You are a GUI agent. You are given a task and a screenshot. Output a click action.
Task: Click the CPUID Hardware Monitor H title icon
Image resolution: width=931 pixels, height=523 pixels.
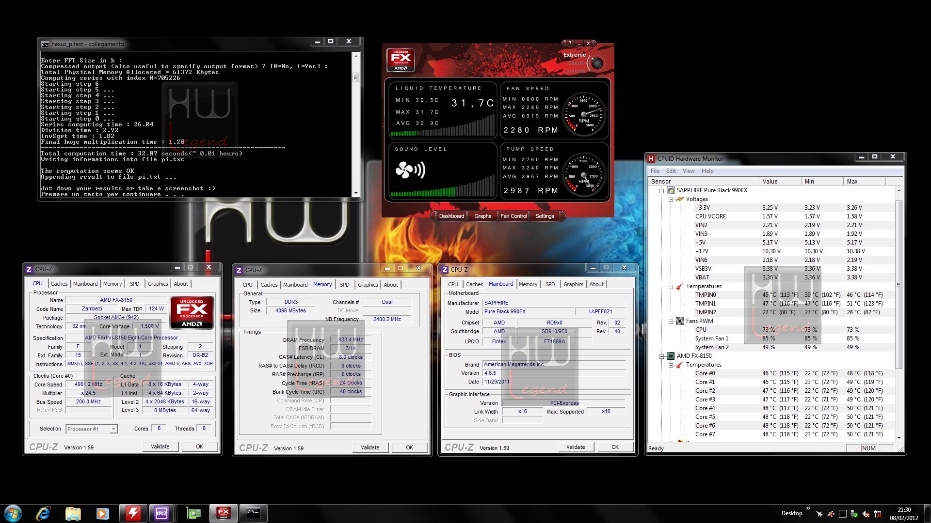pyautogui.click(x=651, y=159)
